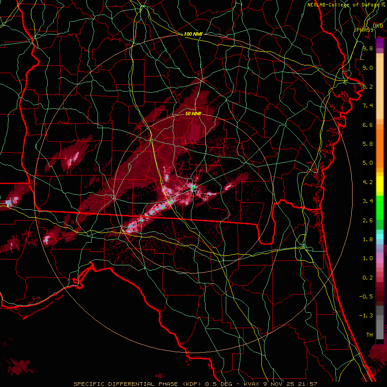
Task: Select the 4.2 legend value
Action: click(368, 182)
